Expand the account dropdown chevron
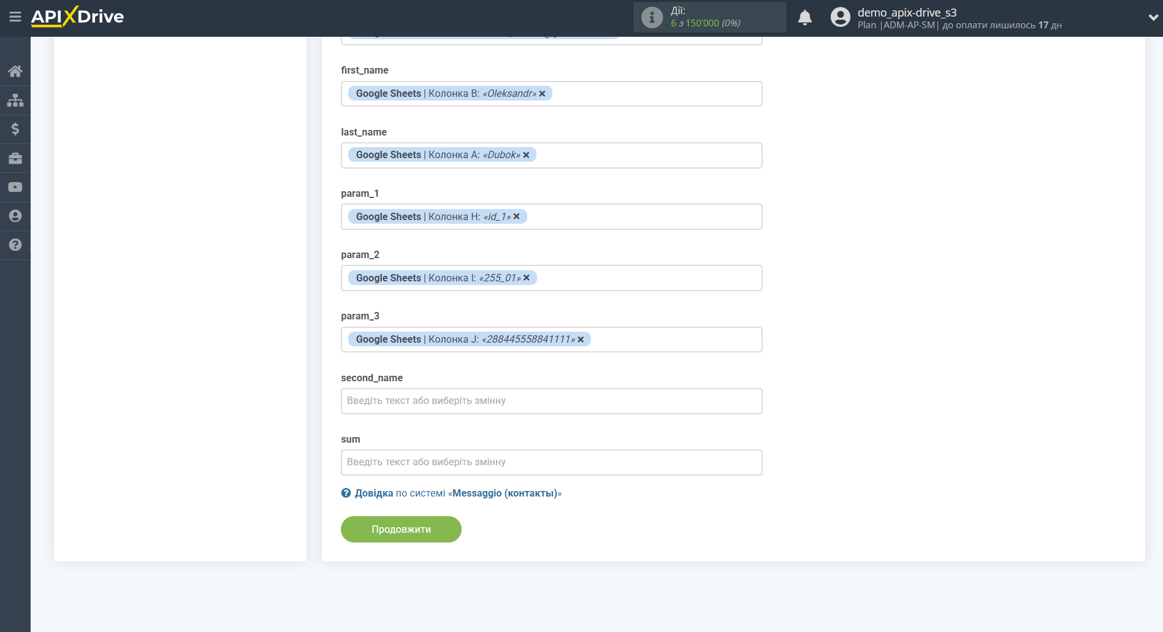1163x632 pixels. pos(1153,18)
